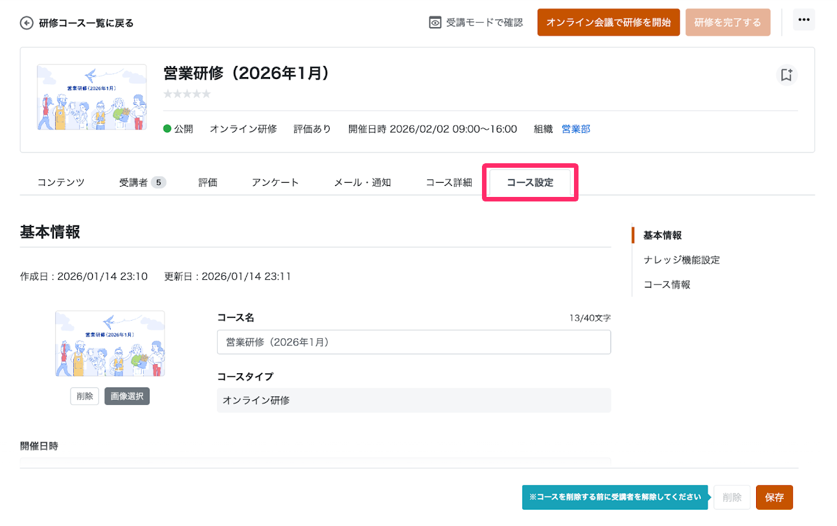Open the アンケート tab
The image size is (837, 526).
pos(275,183)
